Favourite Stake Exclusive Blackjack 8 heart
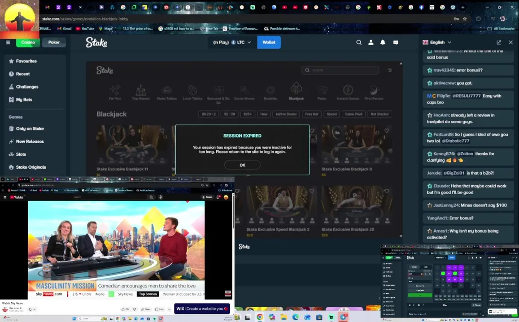The image size is (519, 322). (x=387, y=131)
